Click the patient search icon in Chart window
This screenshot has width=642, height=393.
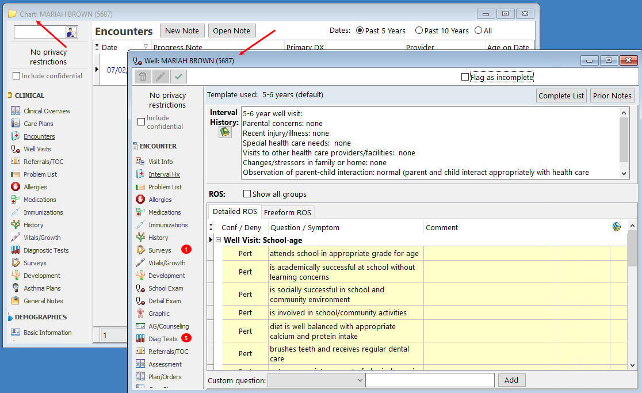tap(71, 32)
